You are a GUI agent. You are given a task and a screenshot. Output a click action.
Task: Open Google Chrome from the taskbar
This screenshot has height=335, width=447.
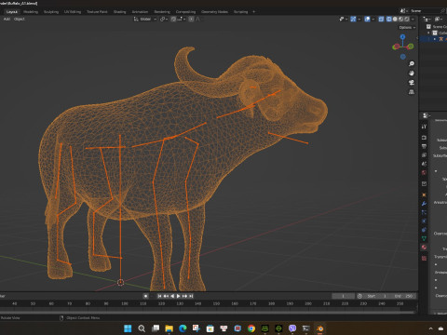point(251,328)
